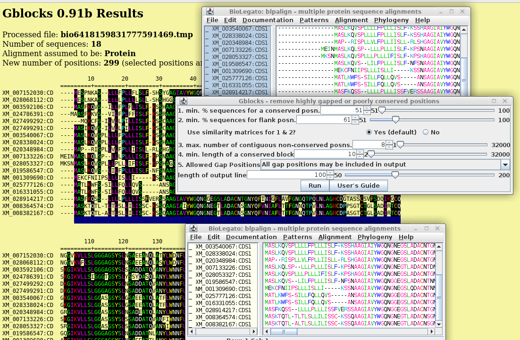Open Phylogeny menu in lower blpalign window
Image resolution: width=520 pixels, height=340 pixels.
375,237
